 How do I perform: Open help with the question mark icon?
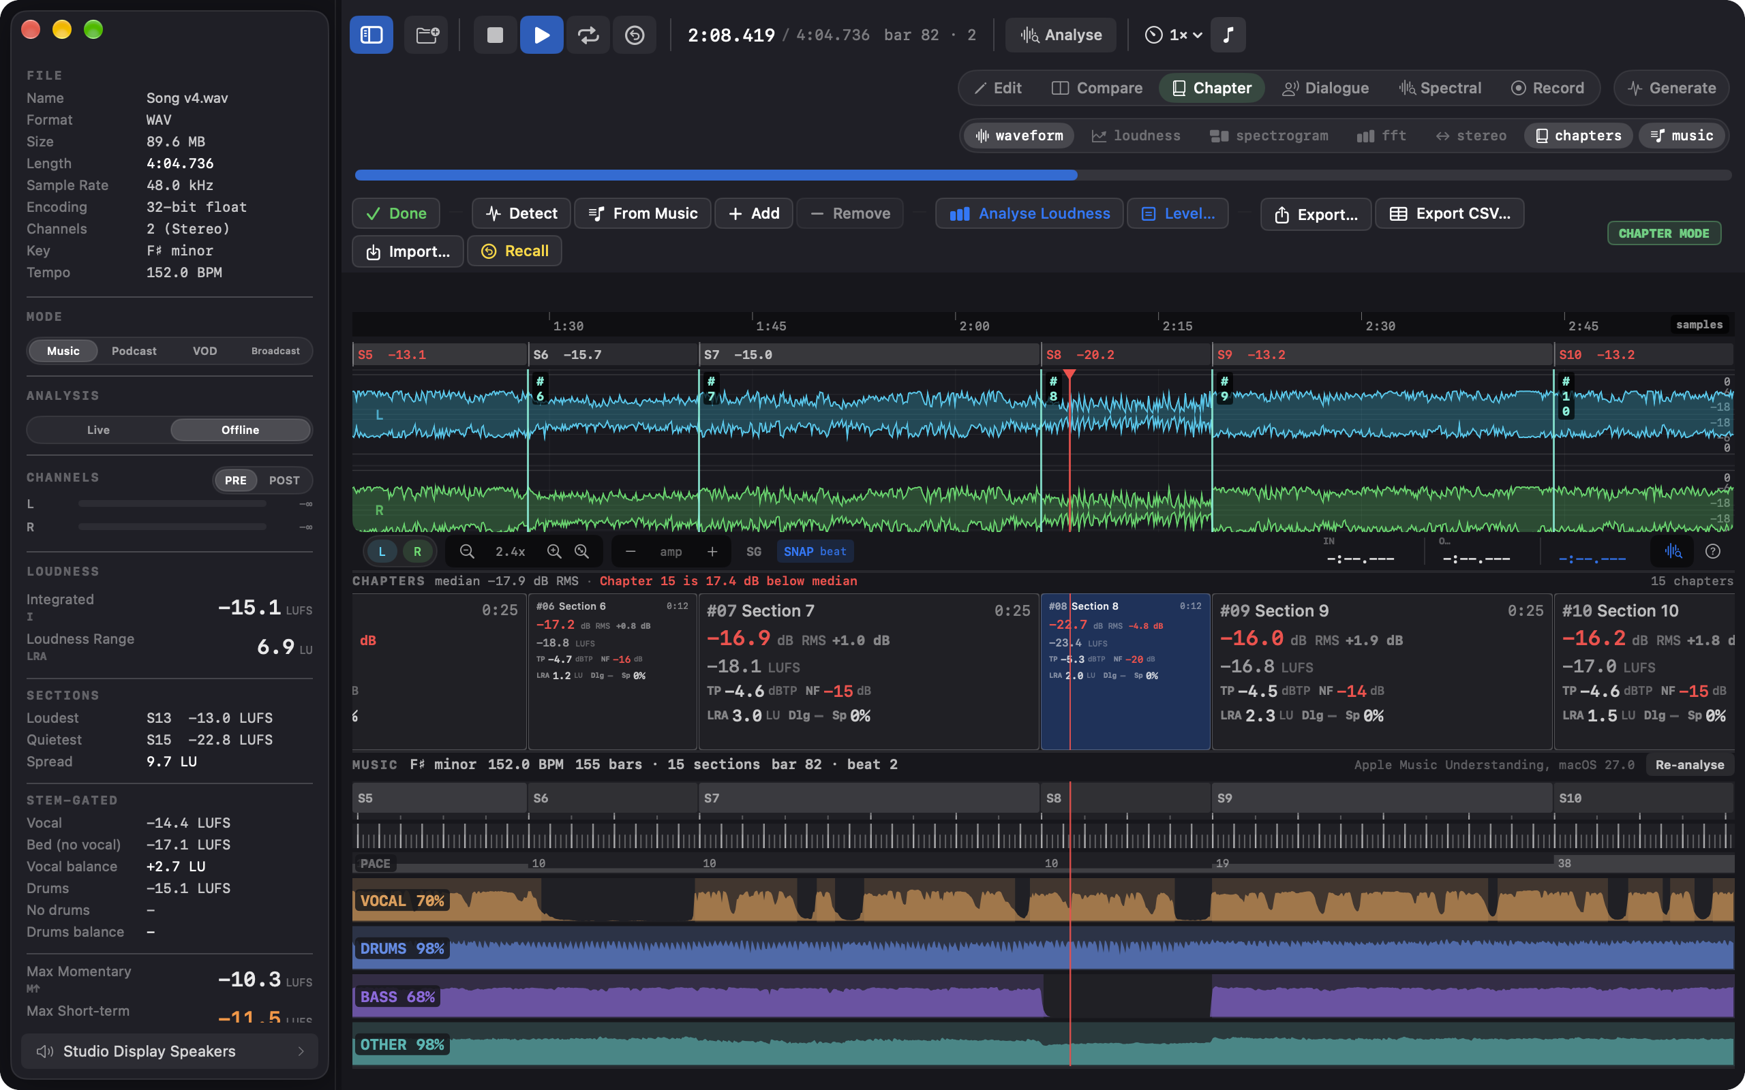tap(1712, 552)
